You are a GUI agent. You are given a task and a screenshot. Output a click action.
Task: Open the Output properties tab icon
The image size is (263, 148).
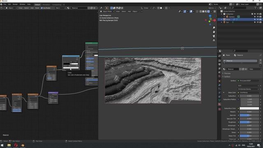click(x=219, y=65)
